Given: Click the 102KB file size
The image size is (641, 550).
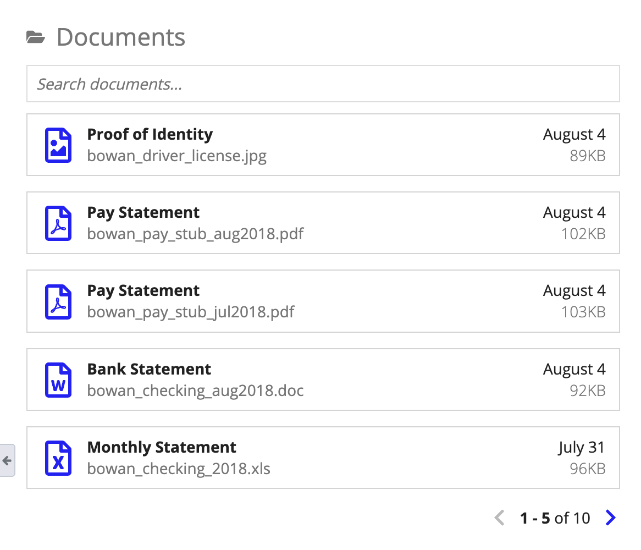Looking at the screenshot, I should [x=583, y=234].
